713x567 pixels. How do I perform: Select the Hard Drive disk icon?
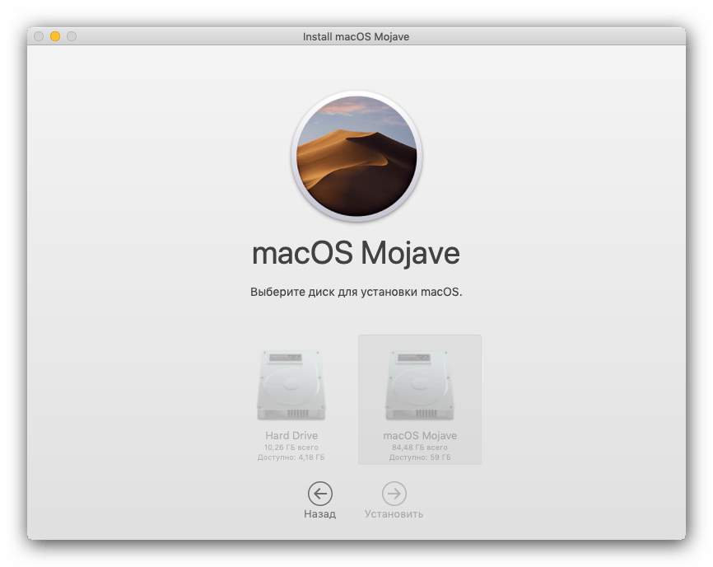pos(291,386)
